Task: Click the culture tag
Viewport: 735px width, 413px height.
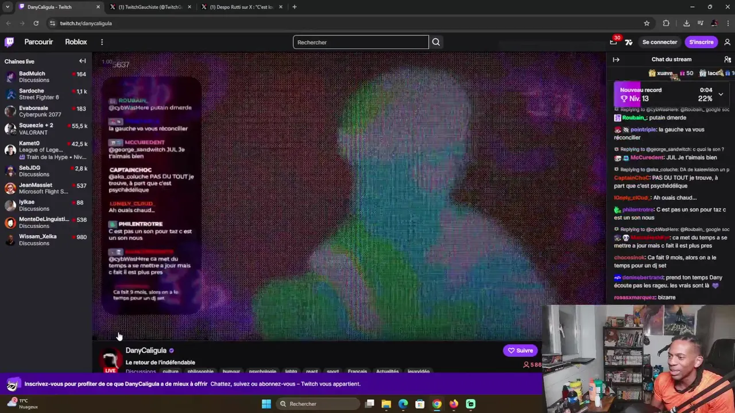Action: coord(171,371)
